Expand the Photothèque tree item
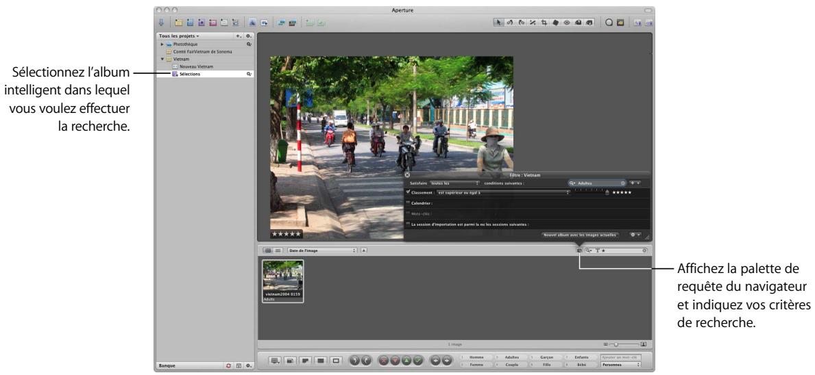815x375 pixels. pyautogui.click(x=162, y=44)
